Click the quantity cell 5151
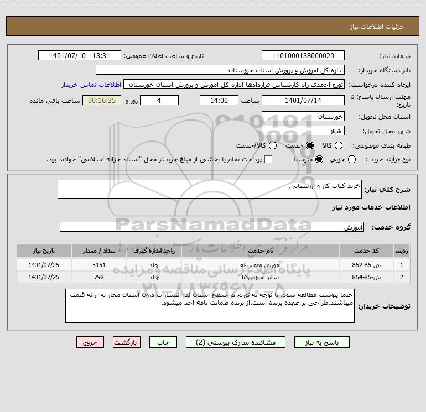 pyautogui.click(x=99, y=265)
